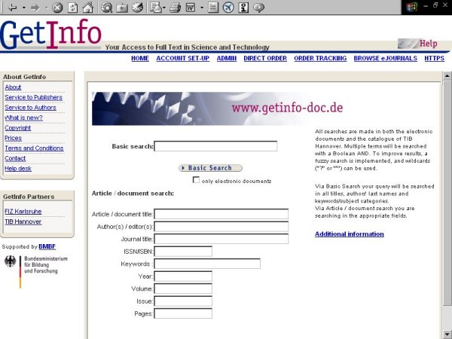Go to HOME in navigation bar

pyautogui.click(x=140, y=58)
